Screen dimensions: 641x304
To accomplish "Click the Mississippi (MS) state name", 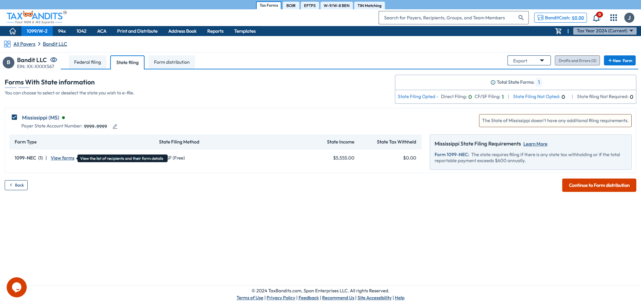I will point(40,117).
